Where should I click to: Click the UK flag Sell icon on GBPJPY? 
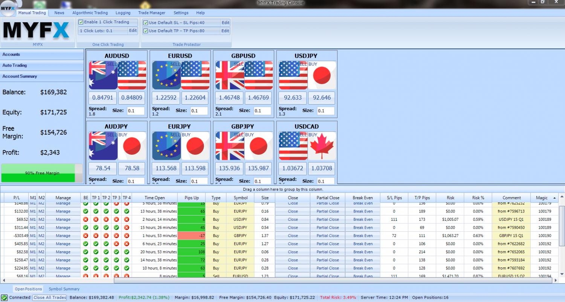point(230,146)
